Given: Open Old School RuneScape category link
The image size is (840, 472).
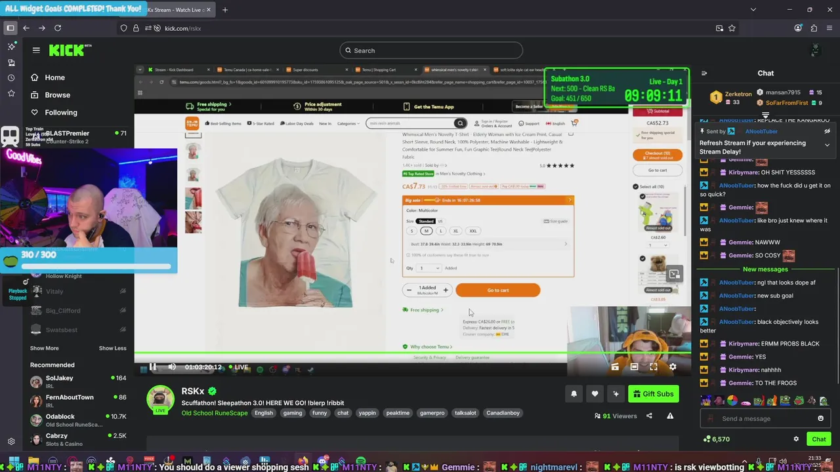Looking at the screenshot, I should click(215, 413).
